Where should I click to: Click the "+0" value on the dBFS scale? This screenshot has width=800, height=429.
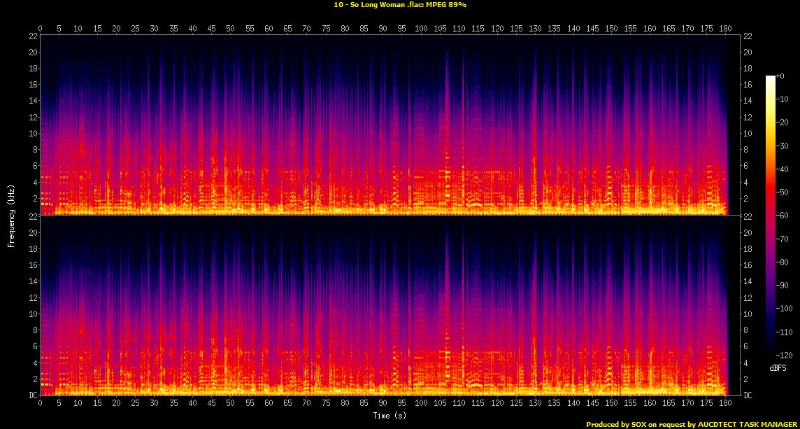point(780,76)
